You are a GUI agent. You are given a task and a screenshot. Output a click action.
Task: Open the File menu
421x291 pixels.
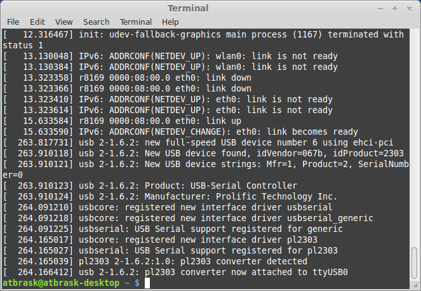(x=13, y=22)
